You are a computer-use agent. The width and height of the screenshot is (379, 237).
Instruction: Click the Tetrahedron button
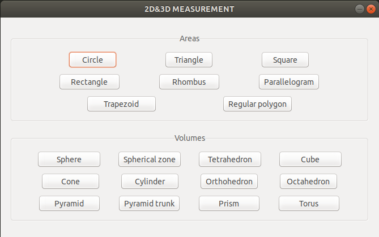pyautogui.click(x=230, y=160)
